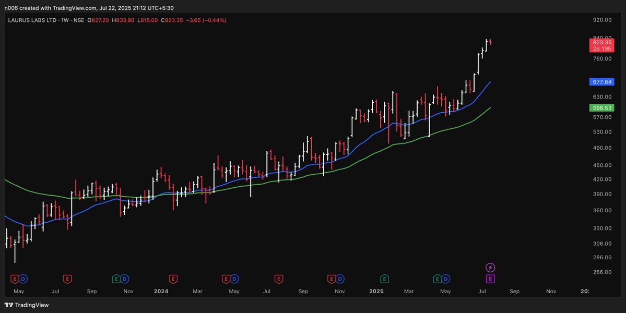This screenshot has width=626, height=313.
Task: Click the 2024 year label on time axis
Action: point(161,292)
